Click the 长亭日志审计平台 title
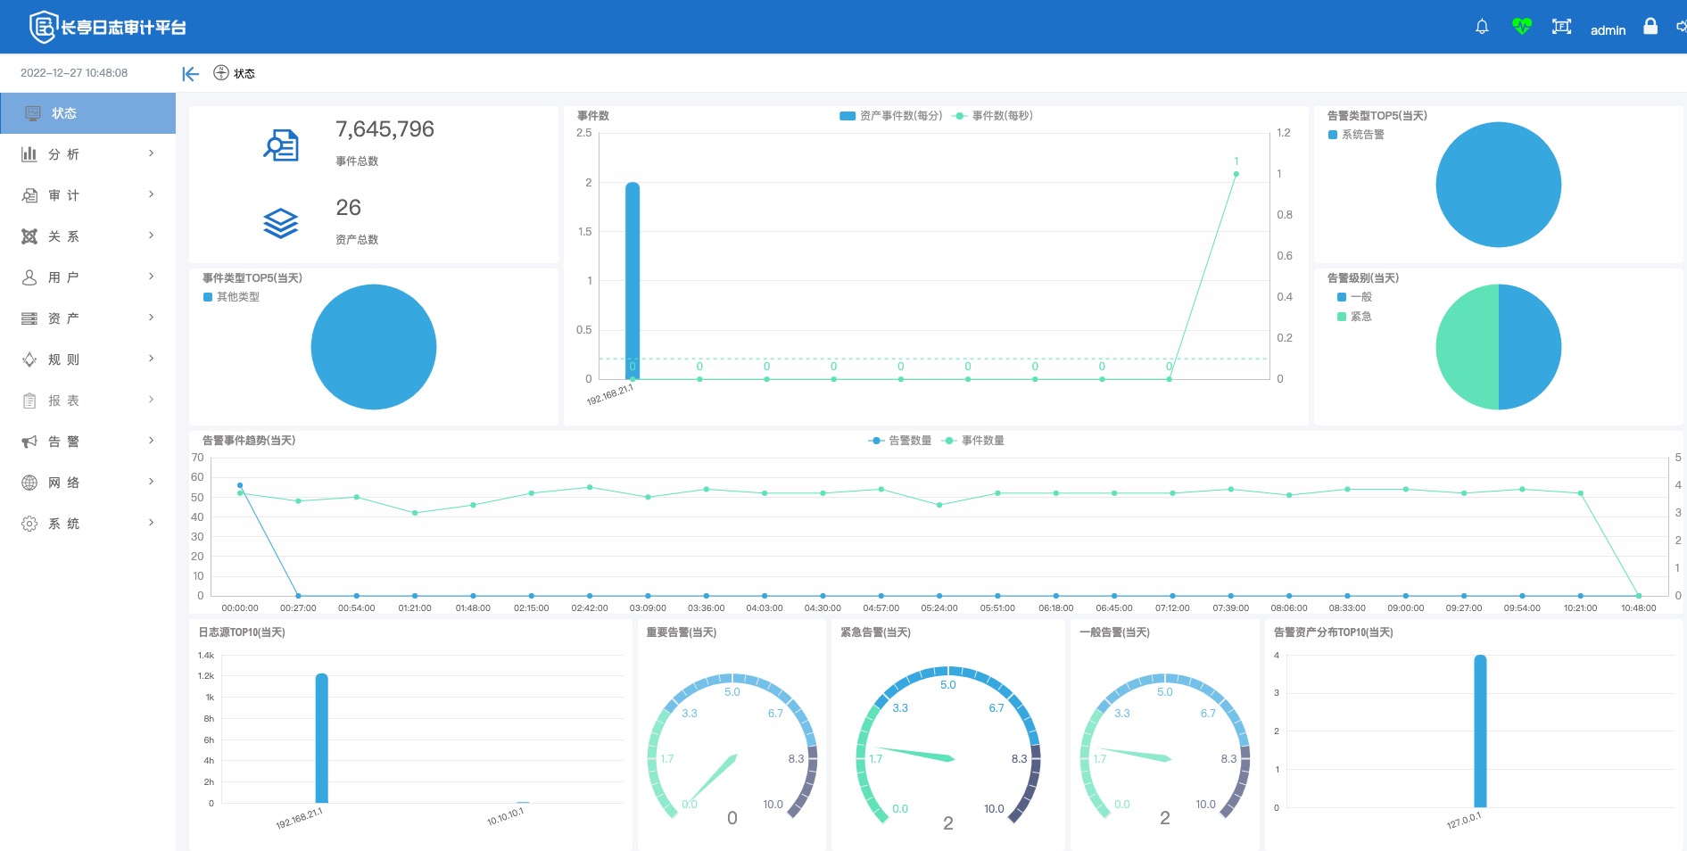 123,28
